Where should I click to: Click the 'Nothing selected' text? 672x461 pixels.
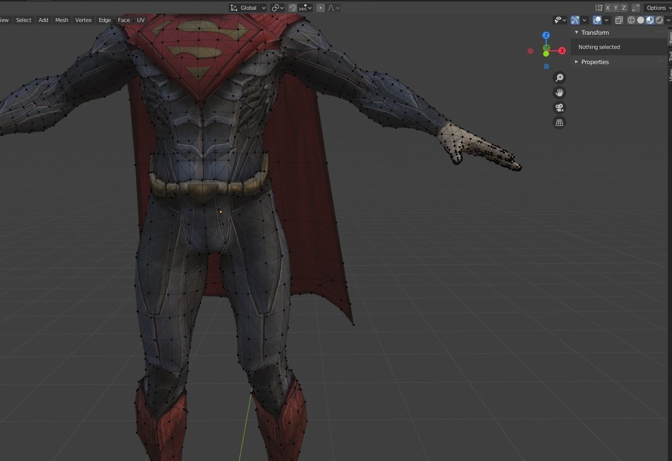point(599,47)
